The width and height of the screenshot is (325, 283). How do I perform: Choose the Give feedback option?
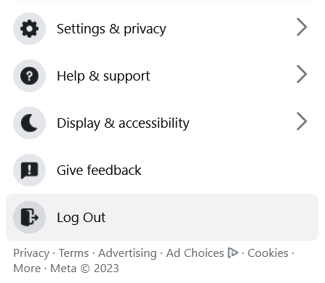pos(162,170)
